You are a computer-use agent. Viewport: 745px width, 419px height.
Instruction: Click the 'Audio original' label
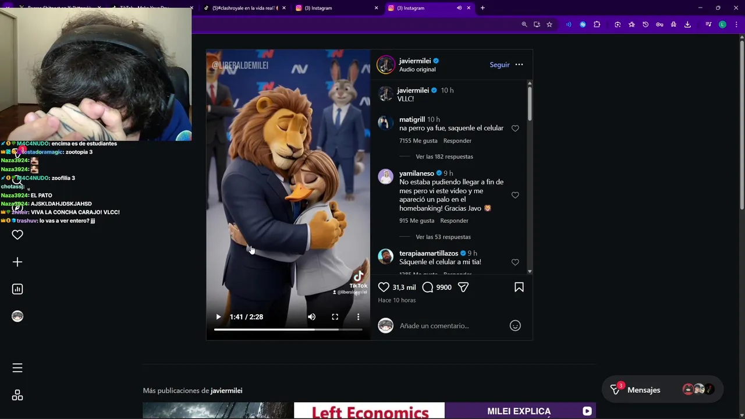pos(417,69)
